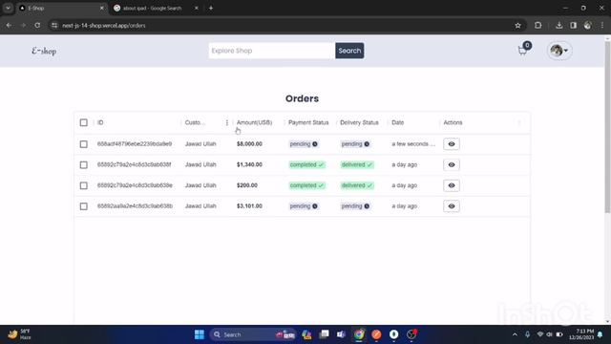Close the Google Search browser tab
Screen dimensions: 611x344
point(197,8)
